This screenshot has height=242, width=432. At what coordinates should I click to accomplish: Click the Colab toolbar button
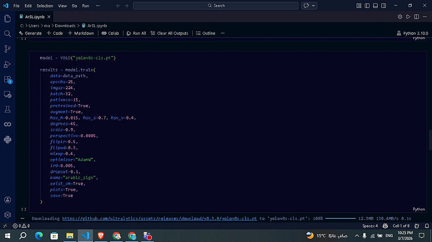click(110, 33)
